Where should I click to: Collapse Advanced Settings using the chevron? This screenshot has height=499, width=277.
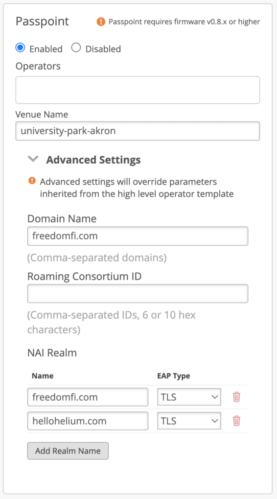pyautogui.click(x=33, y=159)
